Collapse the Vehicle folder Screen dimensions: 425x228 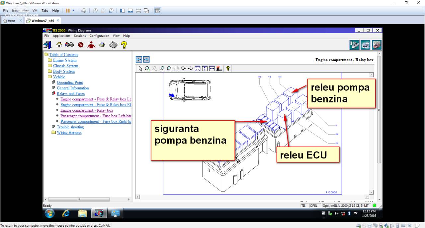pos(59,77)
